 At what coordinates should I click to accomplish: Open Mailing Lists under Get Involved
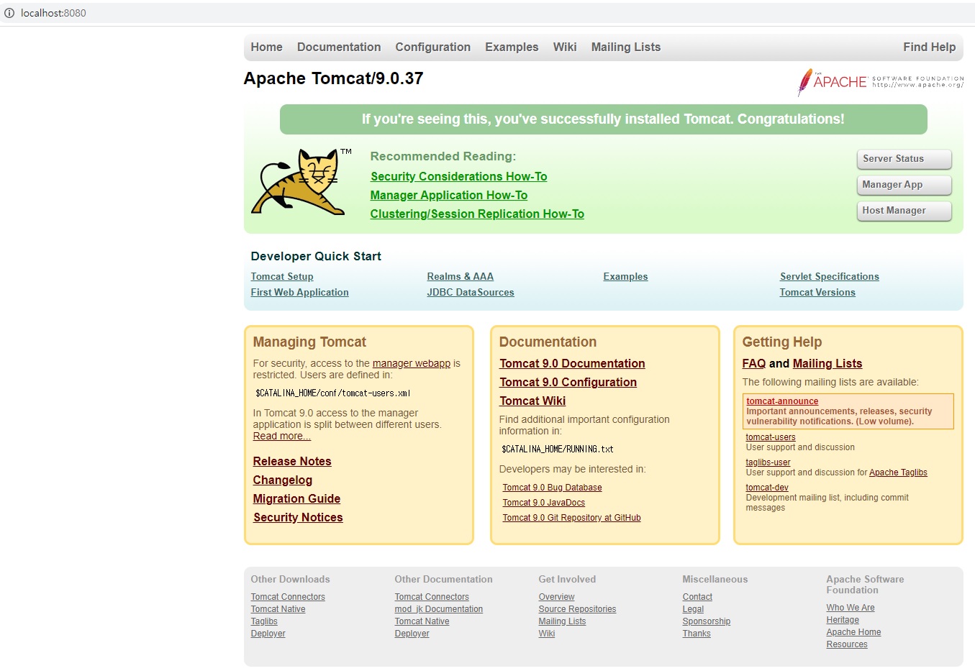pos(562,621)
